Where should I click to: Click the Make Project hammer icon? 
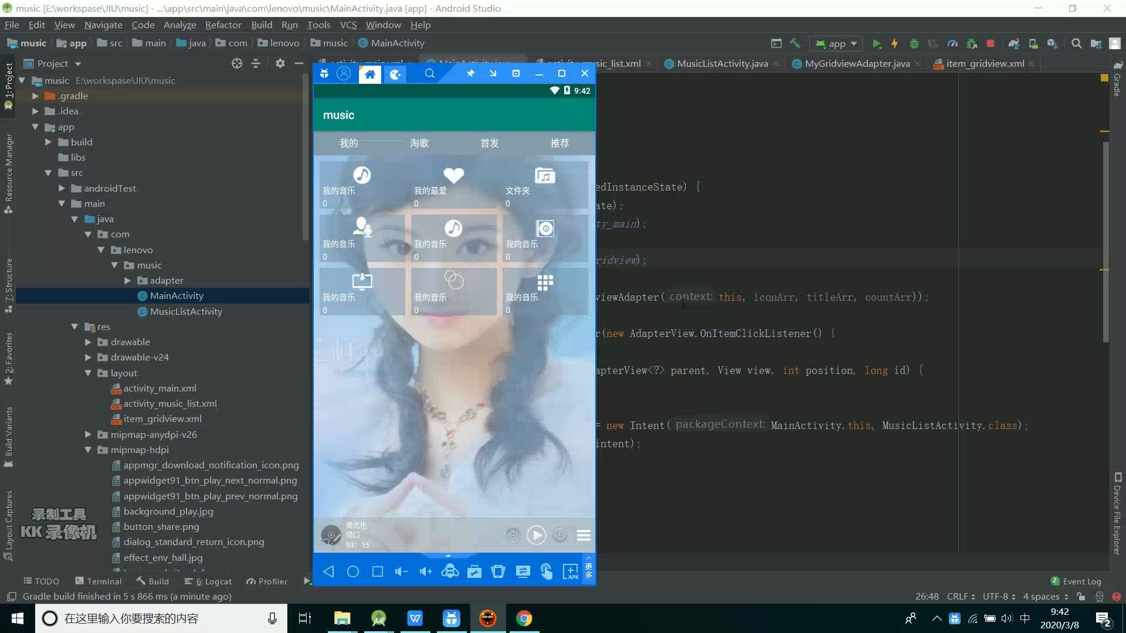[x=795, y=43]
